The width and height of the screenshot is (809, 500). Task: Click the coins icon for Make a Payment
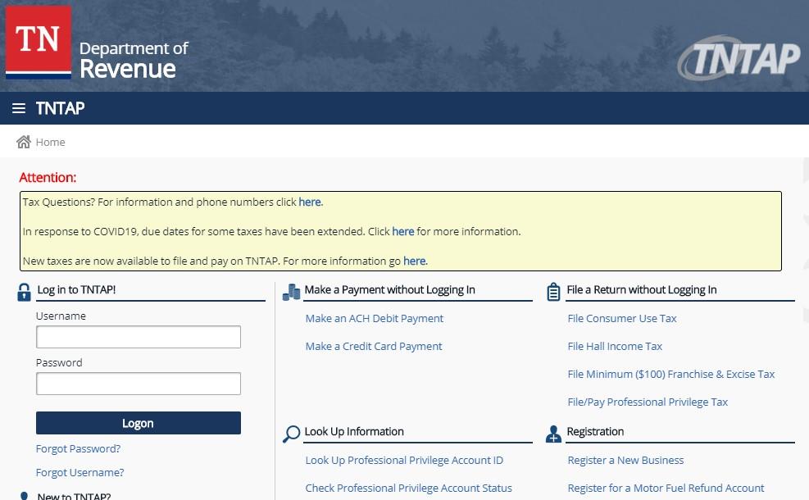(x=292, y=292)
